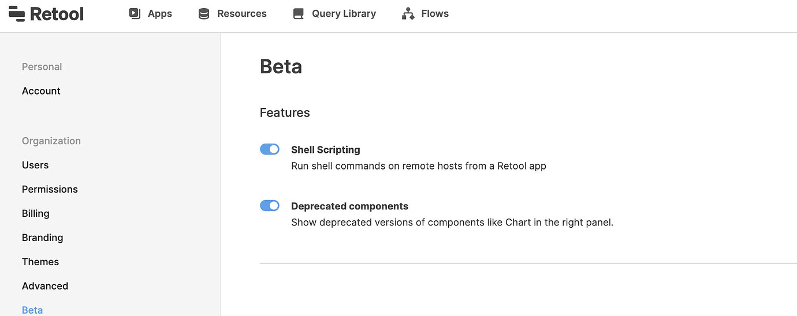Go to Billing settings
The image size is (797, 316).
tap(36, 213)
